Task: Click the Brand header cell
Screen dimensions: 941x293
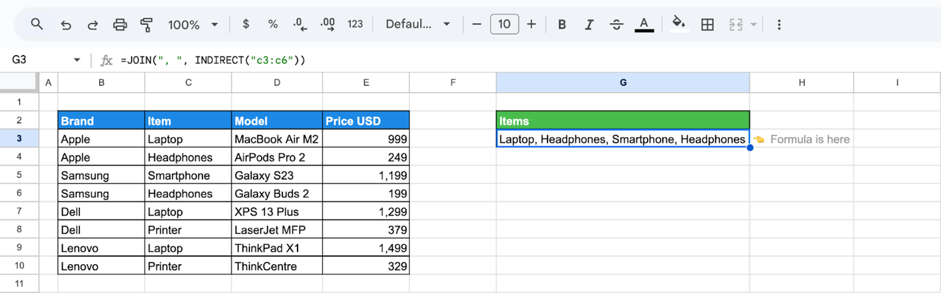Action: click(x=101, y=121)
